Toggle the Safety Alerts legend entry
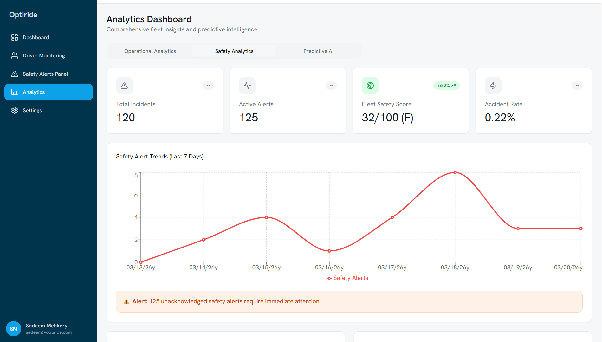The image size is (602, 342). [x=347, y=278]
